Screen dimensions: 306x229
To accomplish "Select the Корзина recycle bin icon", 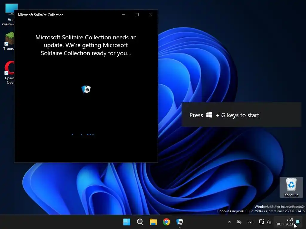I will point(291,187).
